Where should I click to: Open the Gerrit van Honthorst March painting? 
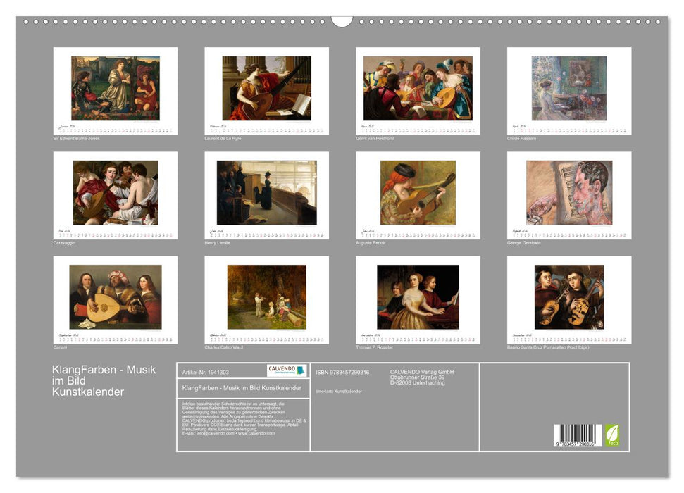tap(418, 88)
